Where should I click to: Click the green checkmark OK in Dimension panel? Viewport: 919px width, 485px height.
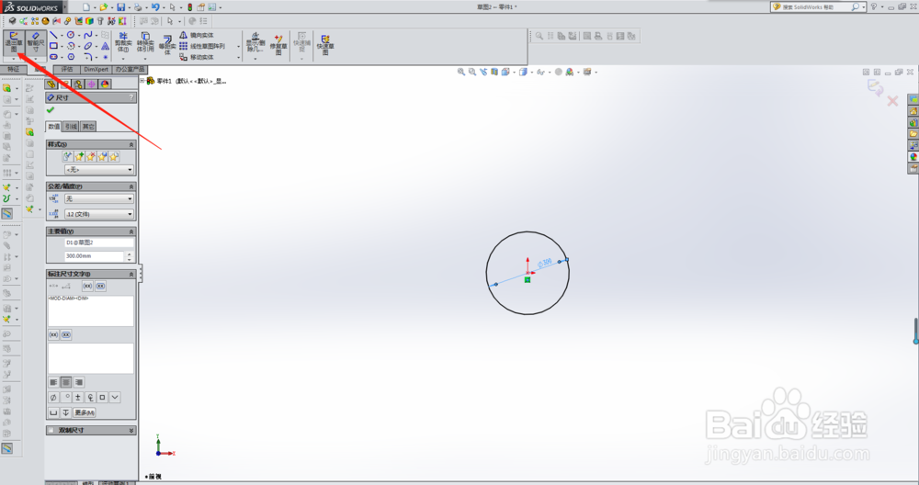[51, 110]
